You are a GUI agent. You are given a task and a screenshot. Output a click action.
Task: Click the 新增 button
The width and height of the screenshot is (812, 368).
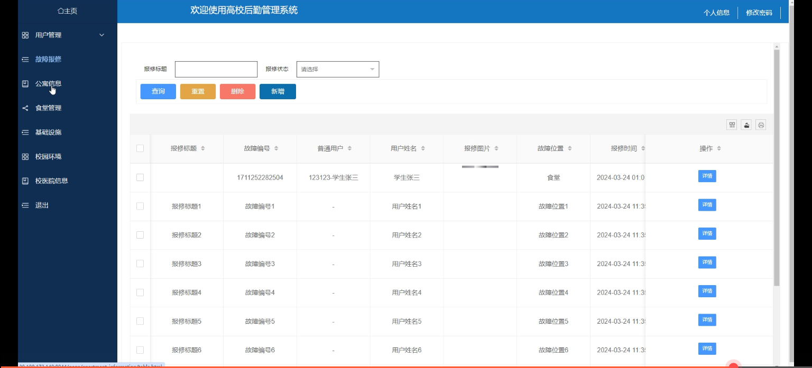coord(278,91)
